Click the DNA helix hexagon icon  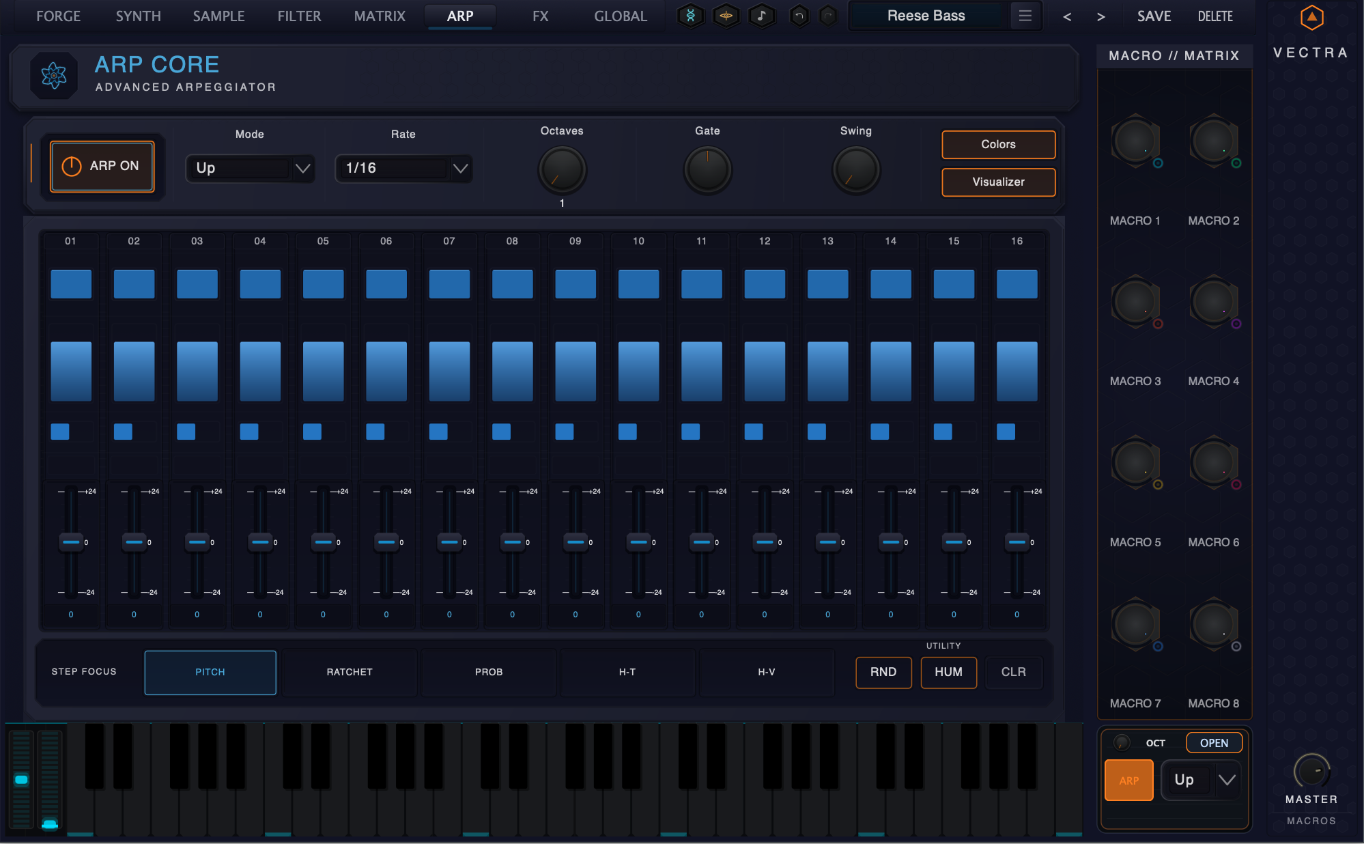coord(690,16)
